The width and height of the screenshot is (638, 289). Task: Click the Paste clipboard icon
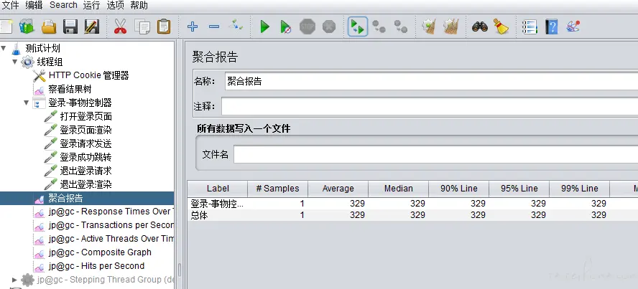(164, 27)
